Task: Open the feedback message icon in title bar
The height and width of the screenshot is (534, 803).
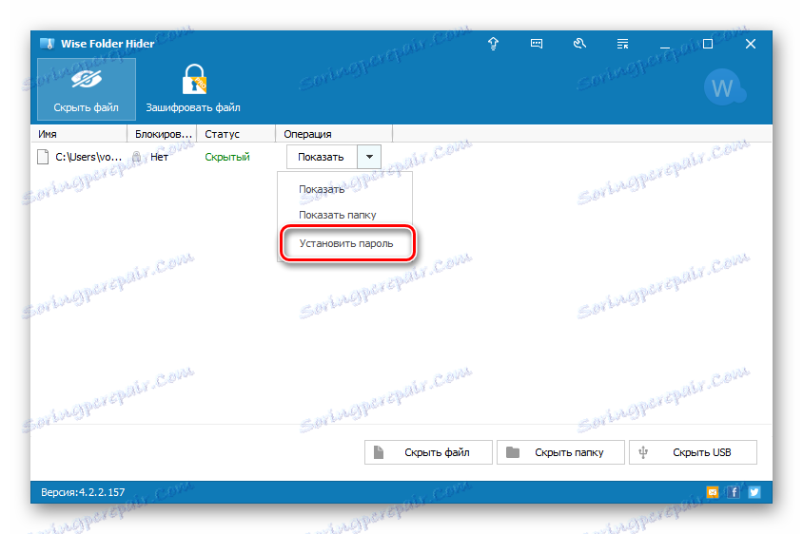Action: (x=537, y=44)
